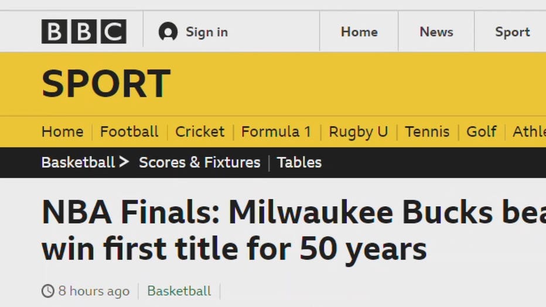Select Home in the sport menu bar
546x307 pixels.
point(63,132)
